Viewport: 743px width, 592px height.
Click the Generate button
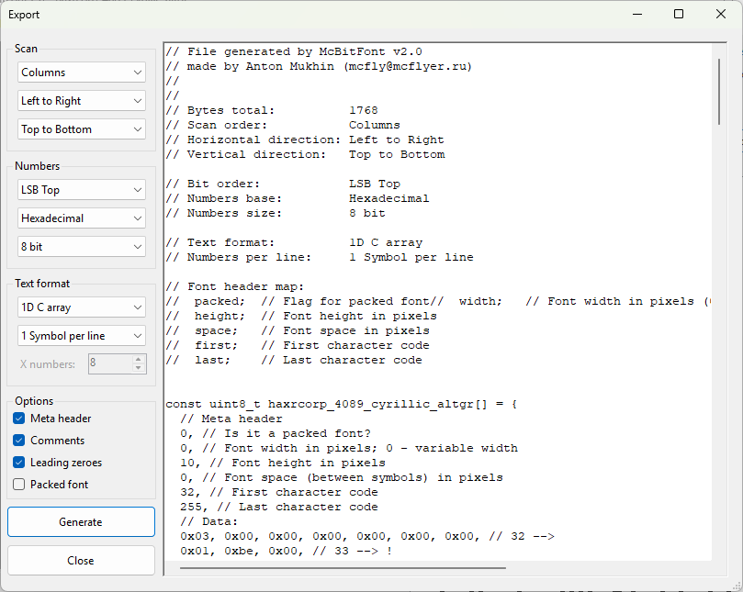pos(81,521)
